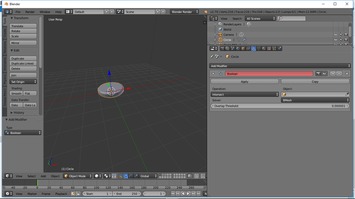Click the Modifiers wrench icon
The image size is (355, 199).
pos(253,48)
